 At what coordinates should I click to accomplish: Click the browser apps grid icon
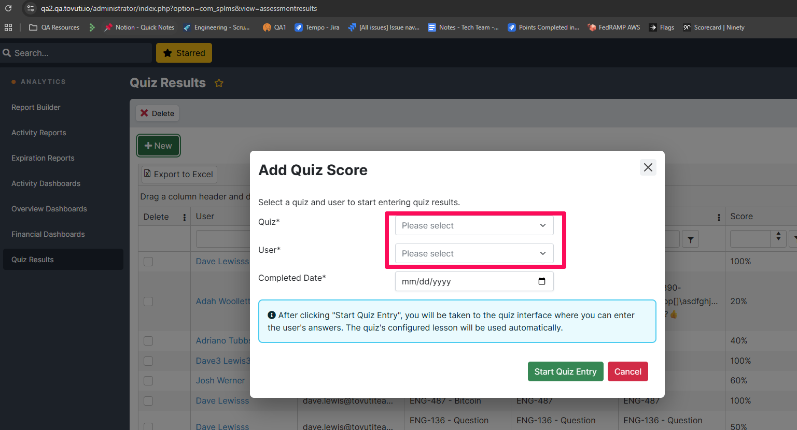click(x=8, y=27)
